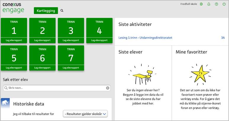Click the Skriv navn search input field
The width and height of the screenshot is (229, 121).
click(x=55, y=88)
